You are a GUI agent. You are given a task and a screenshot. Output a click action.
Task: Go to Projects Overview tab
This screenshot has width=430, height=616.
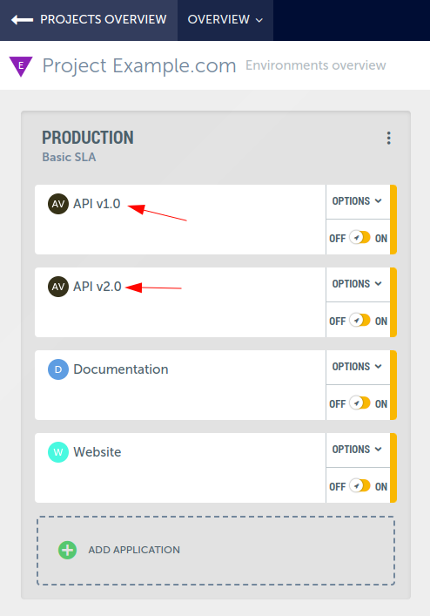pos(89,20)
